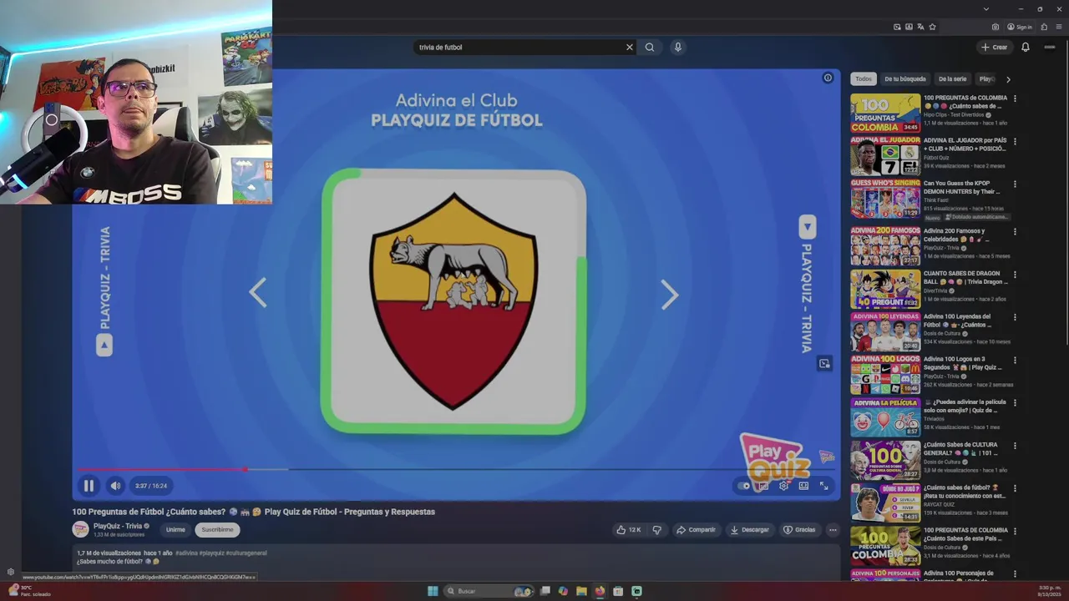Image resolution: width=1069 pixels, height=601 pixels.
Task: Click the Compartir share button
Action: 696,529
